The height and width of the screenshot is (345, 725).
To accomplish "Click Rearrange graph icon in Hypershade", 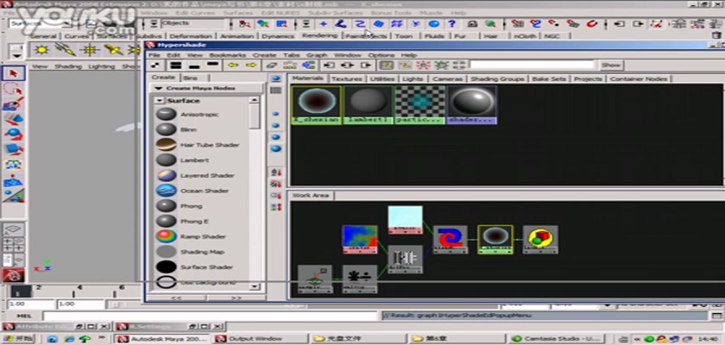I will click(x=290, y=66).
